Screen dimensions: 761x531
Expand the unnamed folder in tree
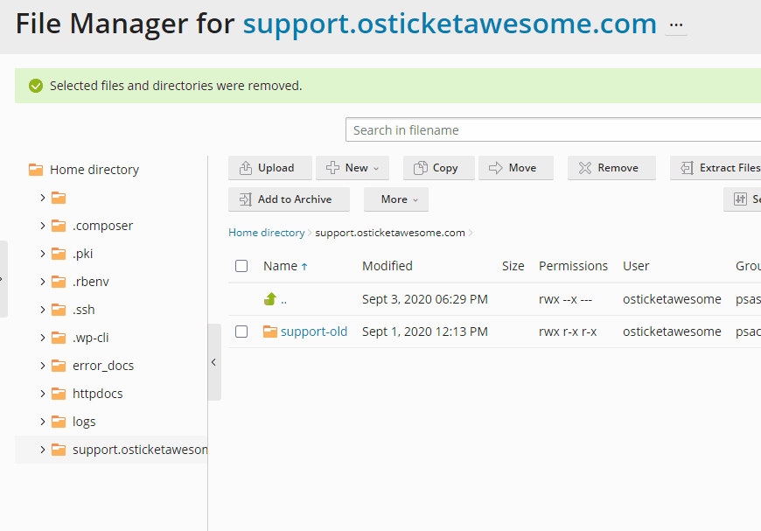[43, 198]
